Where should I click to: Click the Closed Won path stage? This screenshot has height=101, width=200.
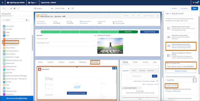coord(128,32)
